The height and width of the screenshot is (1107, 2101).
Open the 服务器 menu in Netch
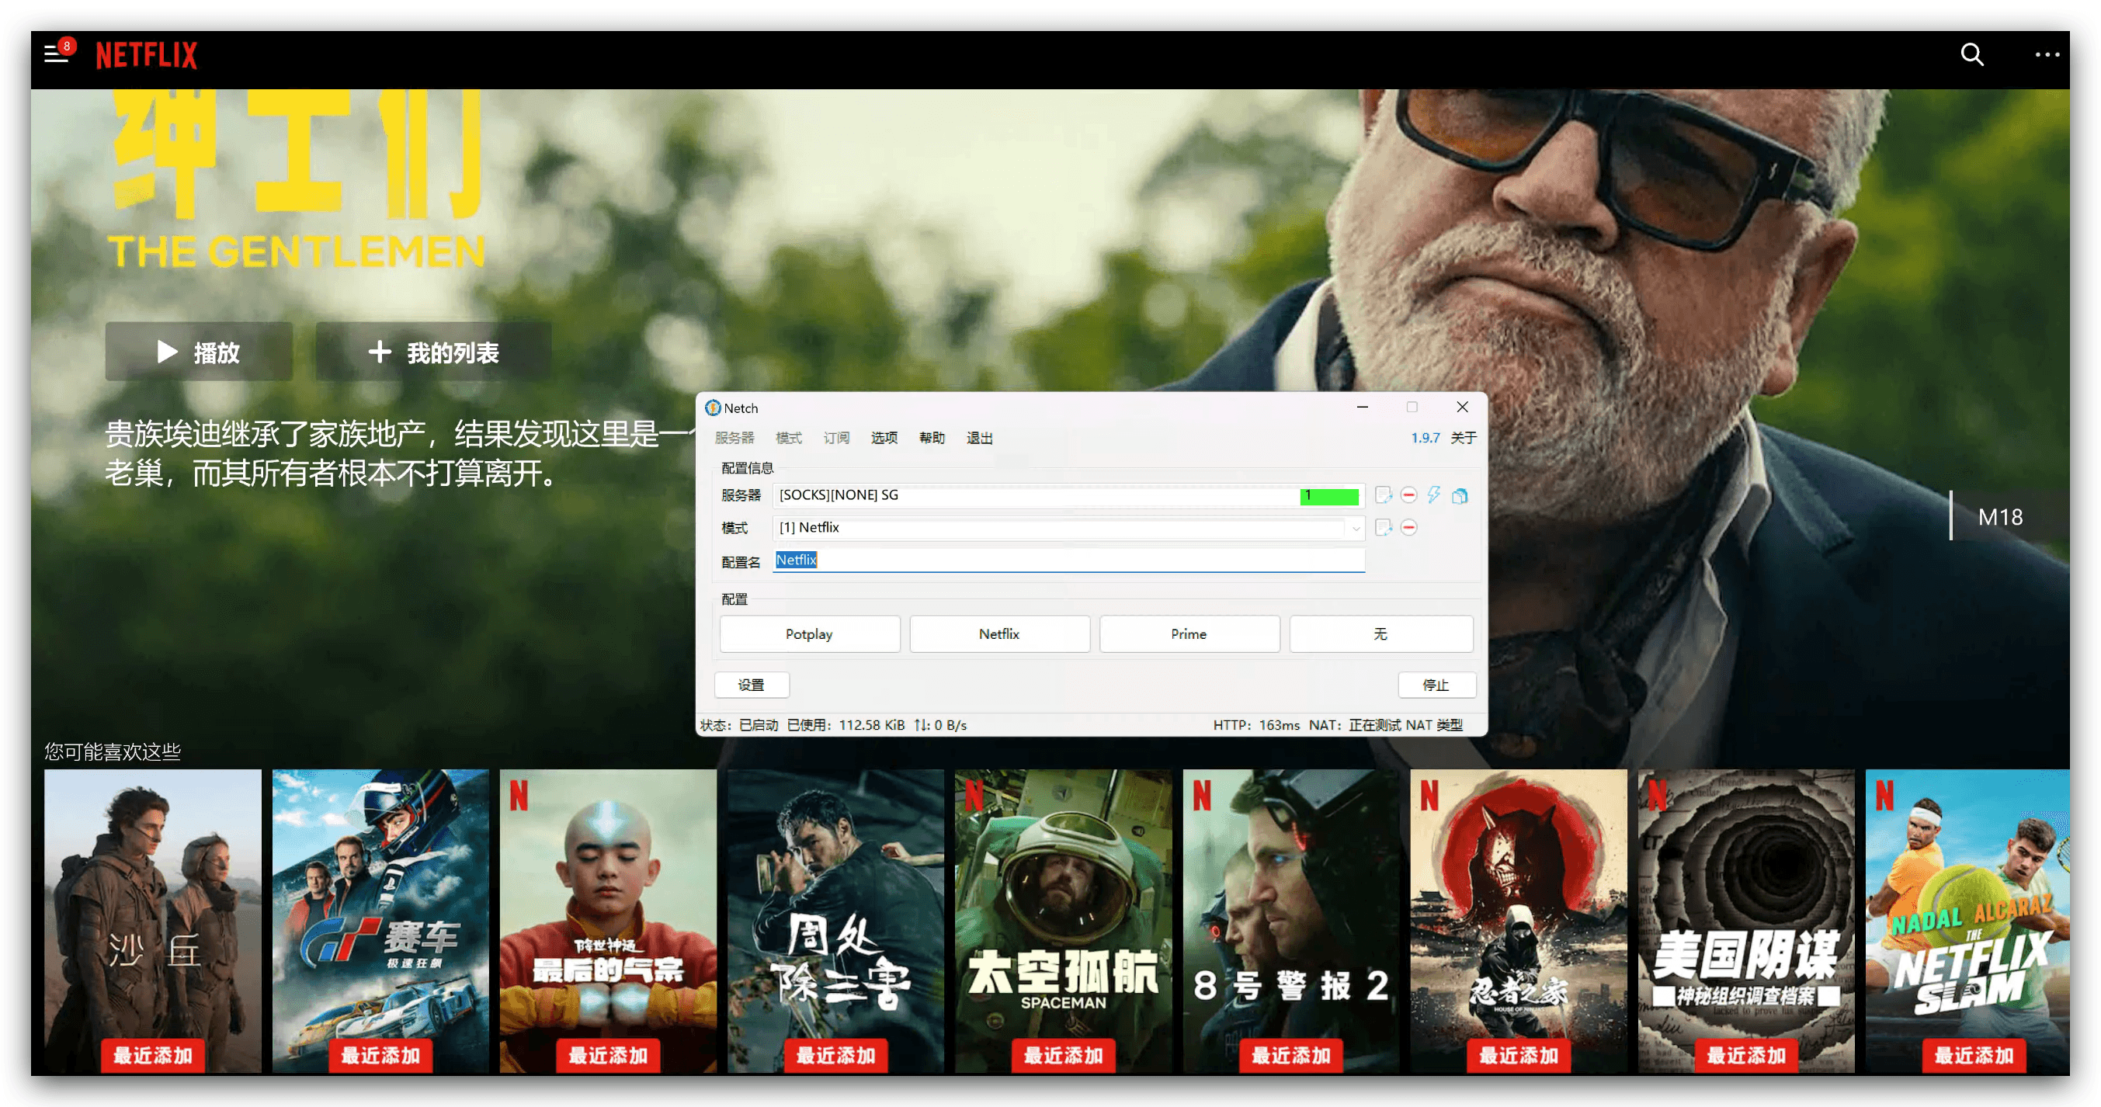(x=734, y=438)
